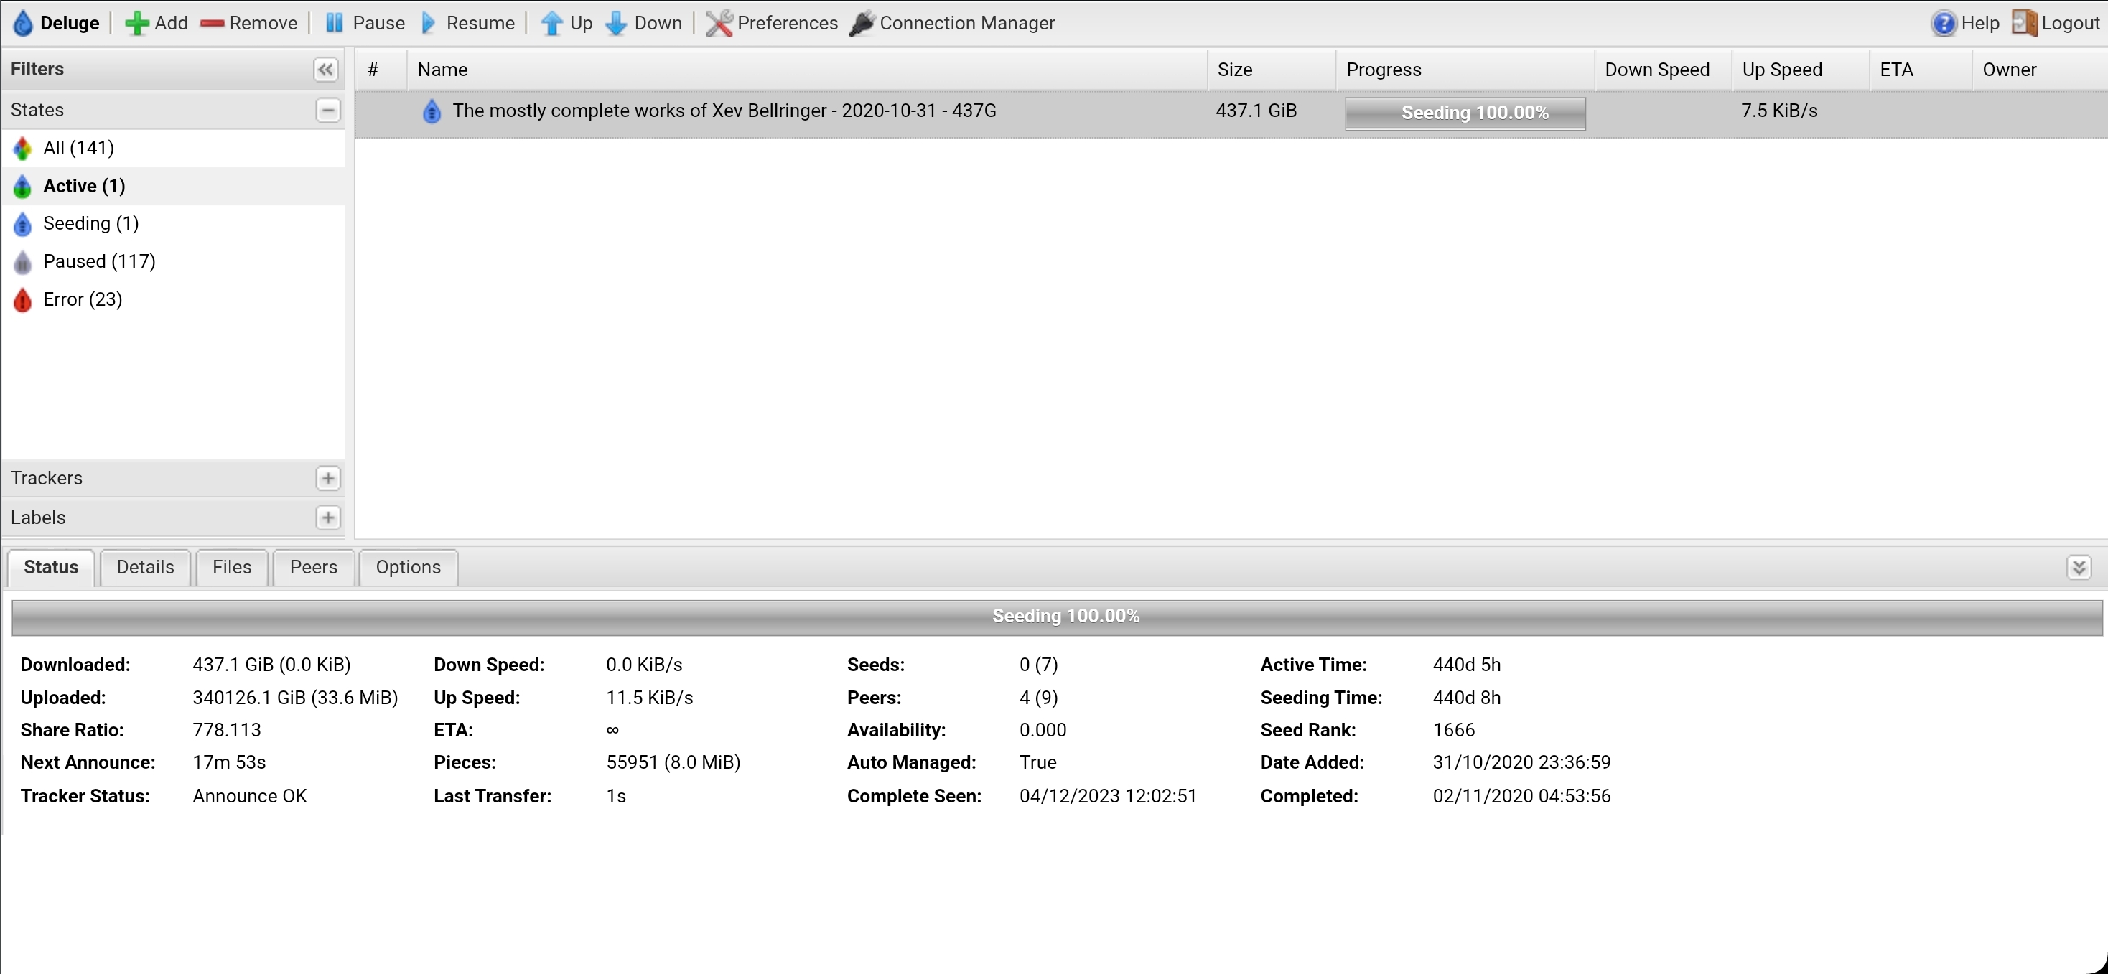The height and width of the screenshot is (974, 2108).
Task: Filter by Seeding (1) torrents
Action: coord(172,224)
